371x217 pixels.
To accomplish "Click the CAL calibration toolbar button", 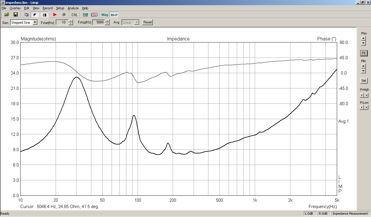I will (74, 15).
